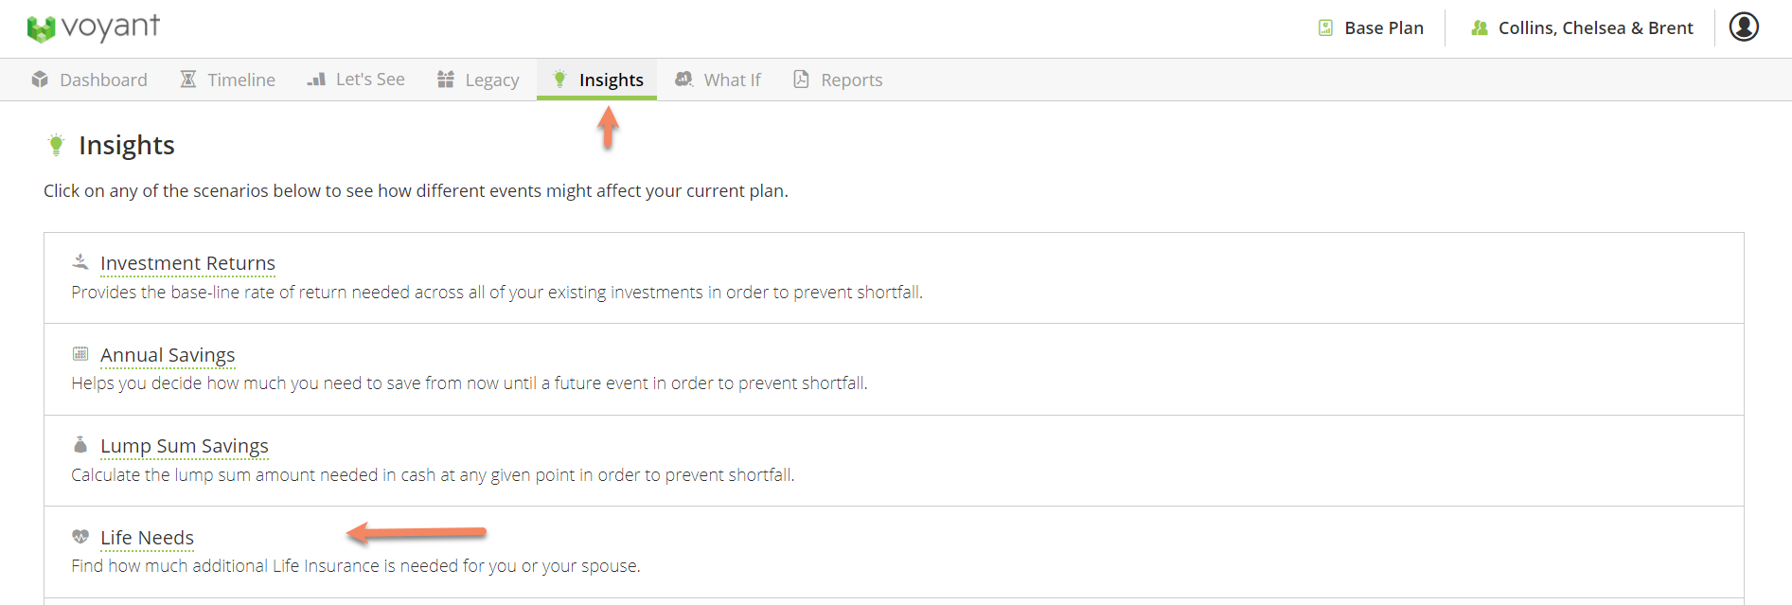Go to the Let's See tab
Screen dimensions: 1792x605
pos(356,80)
